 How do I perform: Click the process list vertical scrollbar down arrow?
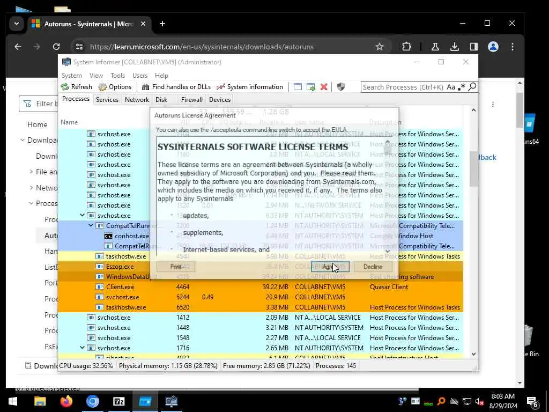473,354
